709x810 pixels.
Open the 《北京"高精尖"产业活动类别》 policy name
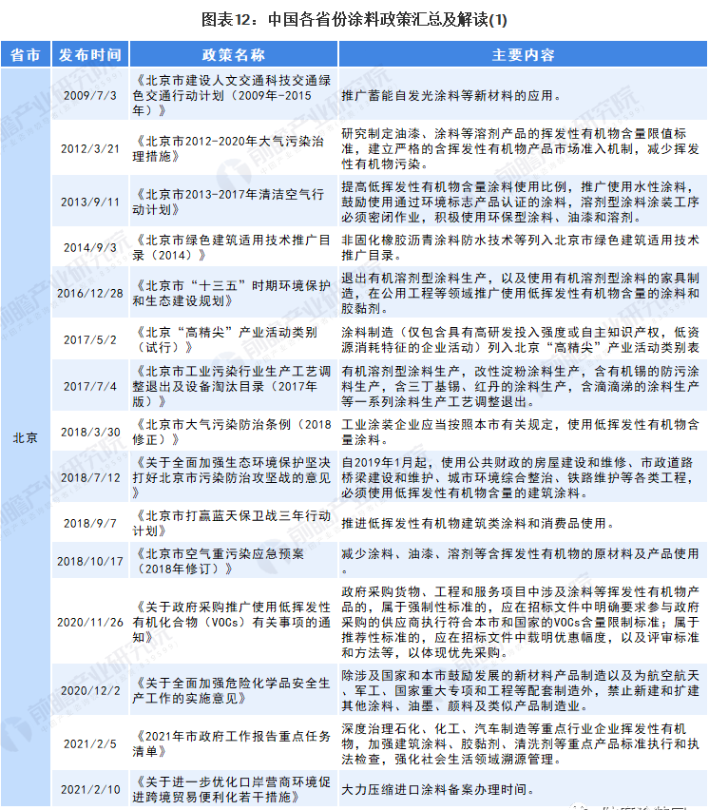click(x=233, y=340)
